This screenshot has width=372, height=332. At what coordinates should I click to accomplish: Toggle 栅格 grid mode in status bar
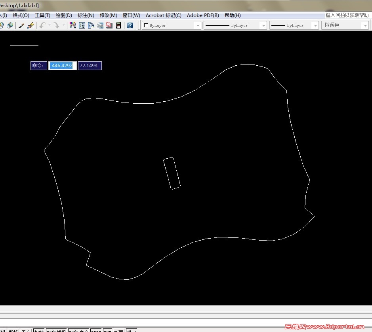[13, 330]
